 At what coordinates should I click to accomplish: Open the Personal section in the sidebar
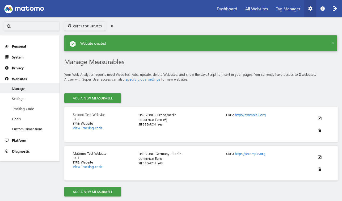pyautogui.click(x=19, y=46)
